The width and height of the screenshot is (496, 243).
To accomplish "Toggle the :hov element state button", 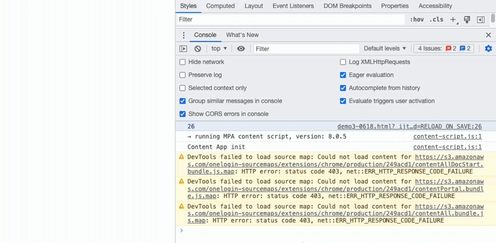I will 417,20.
